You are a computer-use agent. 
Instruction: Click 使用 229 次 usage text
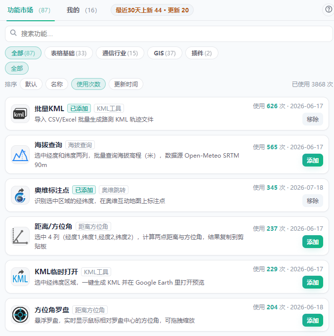point(269,269)
